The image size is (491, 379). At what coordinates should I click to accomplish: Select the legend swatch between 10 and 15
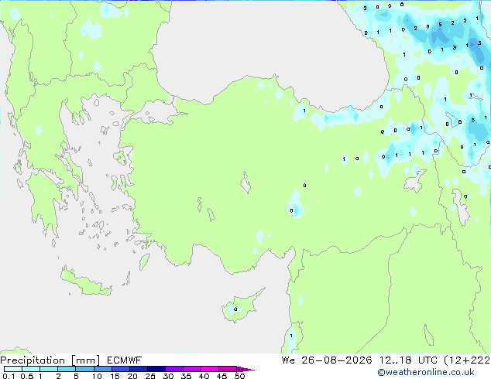pyautogui.click(x=102, y=369)
